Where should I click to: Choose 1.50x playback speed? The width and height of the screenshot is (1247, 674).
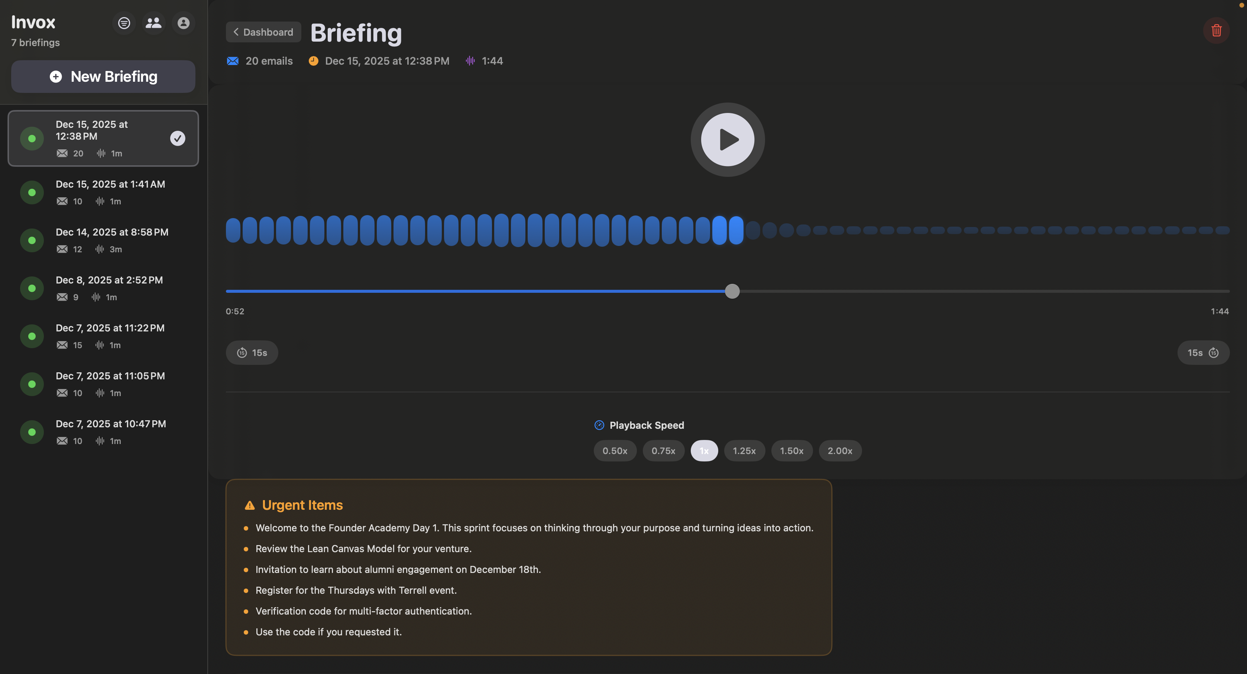791,451
